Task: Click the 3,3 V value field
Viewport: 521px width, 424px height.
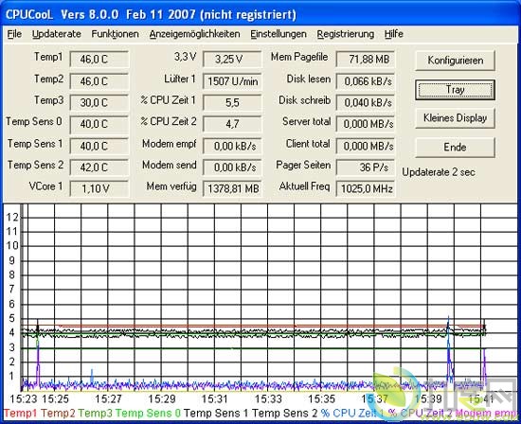Action: click(232, 60)
